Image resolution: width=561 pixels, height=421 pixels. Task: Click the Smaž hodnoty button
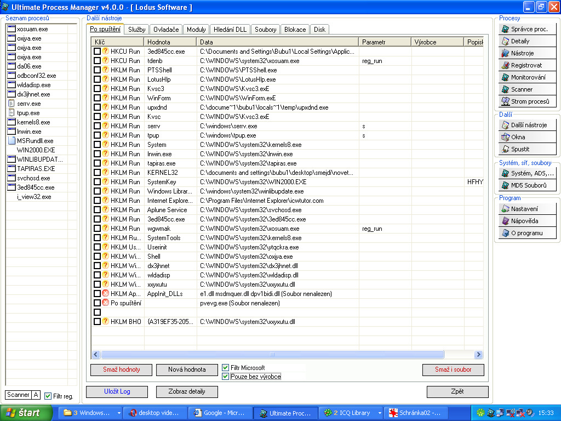point(121,369)
